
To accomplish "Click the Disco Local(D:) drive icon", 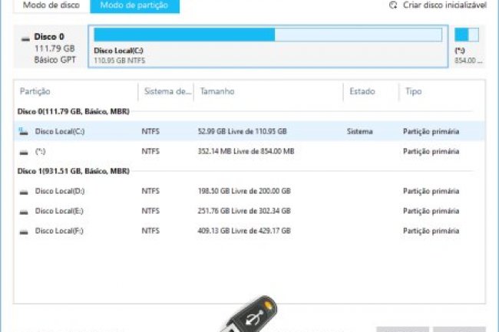I will (23, 191).
